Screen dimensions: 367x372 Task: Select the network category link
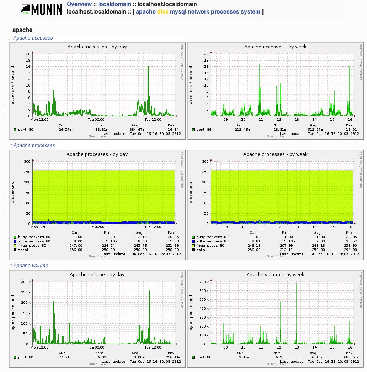point(199,12)
